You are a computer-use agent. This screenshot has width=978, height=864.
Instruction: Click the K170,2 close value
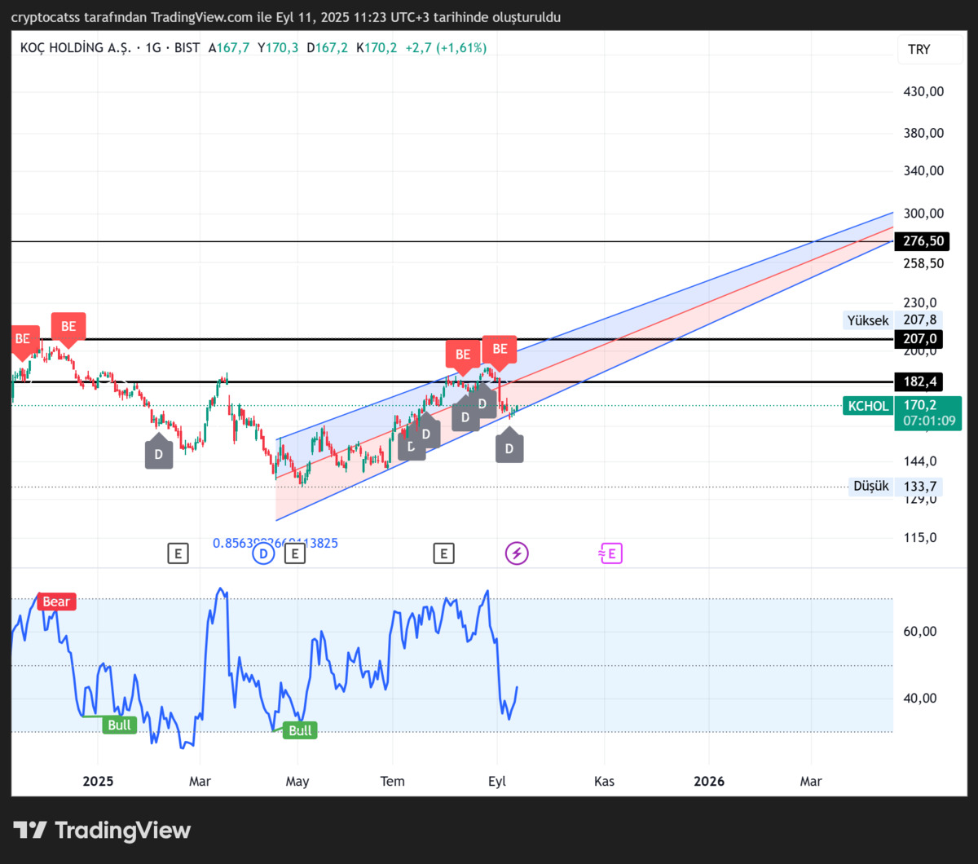point(377,48)
